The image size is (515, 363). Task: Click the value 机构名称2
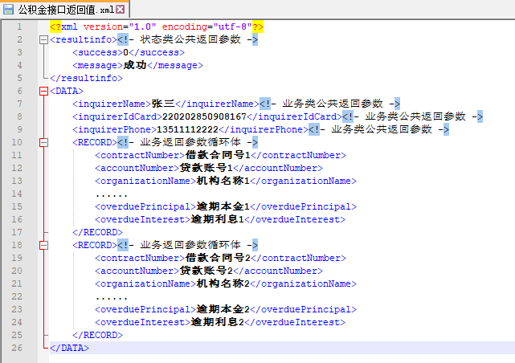coord(223,283)
